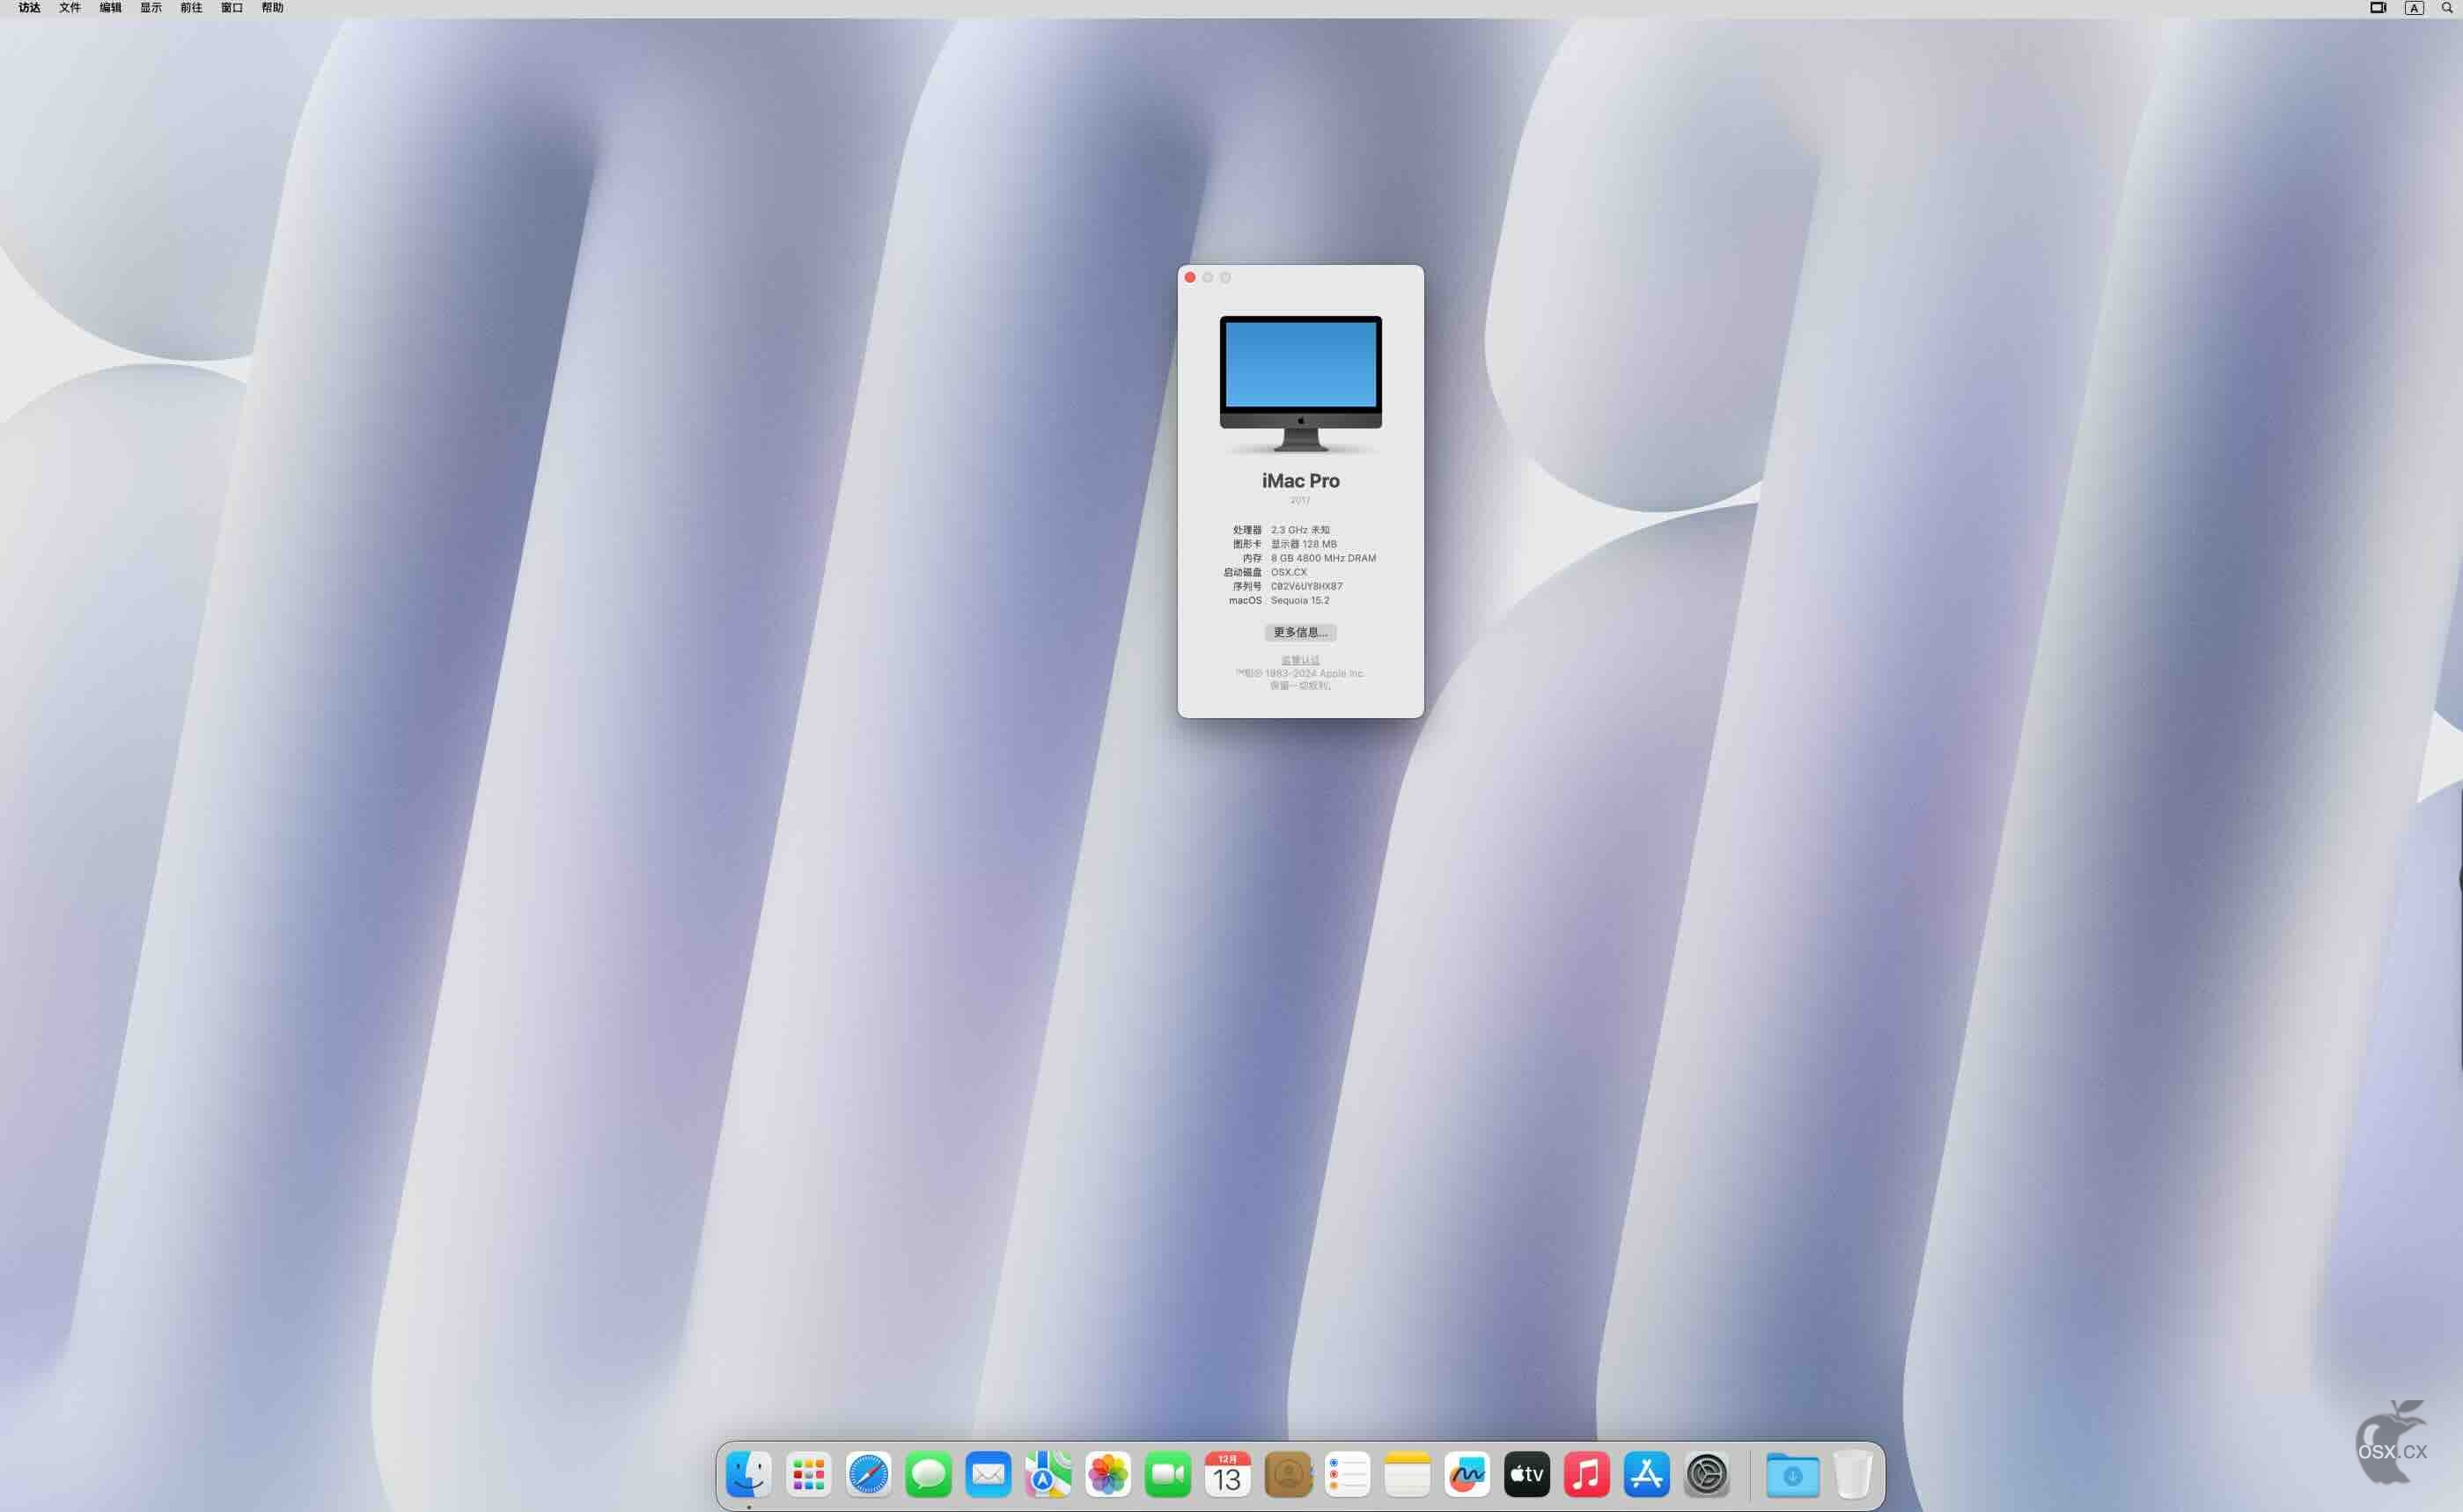Click the 更多信息... button
The image size is (2463, 1512).
click(x=1300, y=632)
